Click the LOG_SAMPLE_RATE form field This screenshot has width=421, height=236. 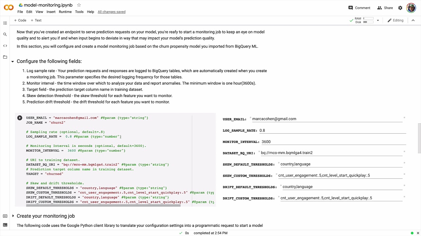pos(332,130)
